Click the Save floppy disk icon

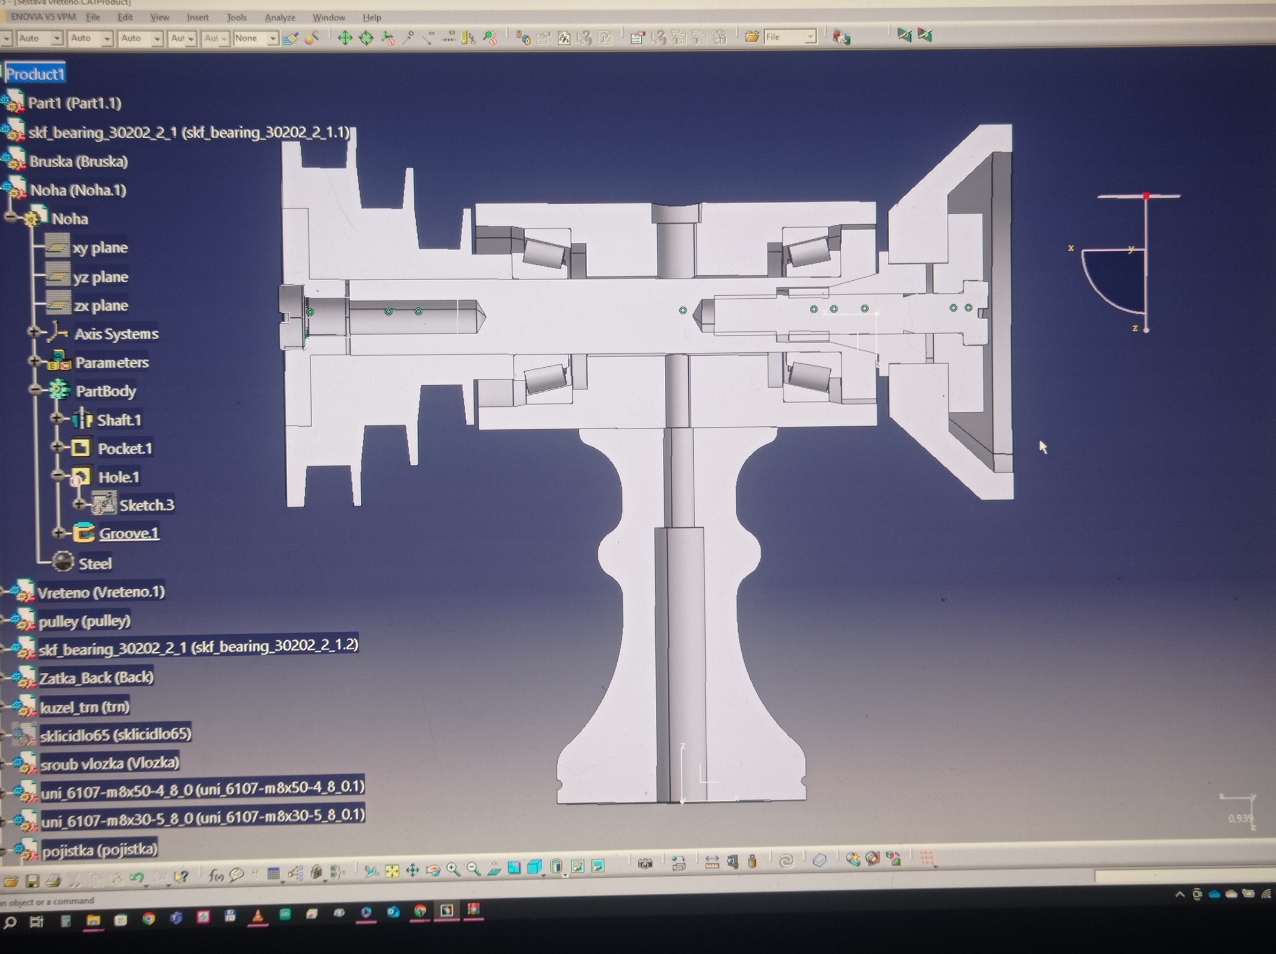[32, 881]
